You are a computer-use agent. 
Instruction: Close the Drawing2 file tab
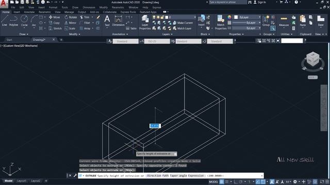[54, 40]
